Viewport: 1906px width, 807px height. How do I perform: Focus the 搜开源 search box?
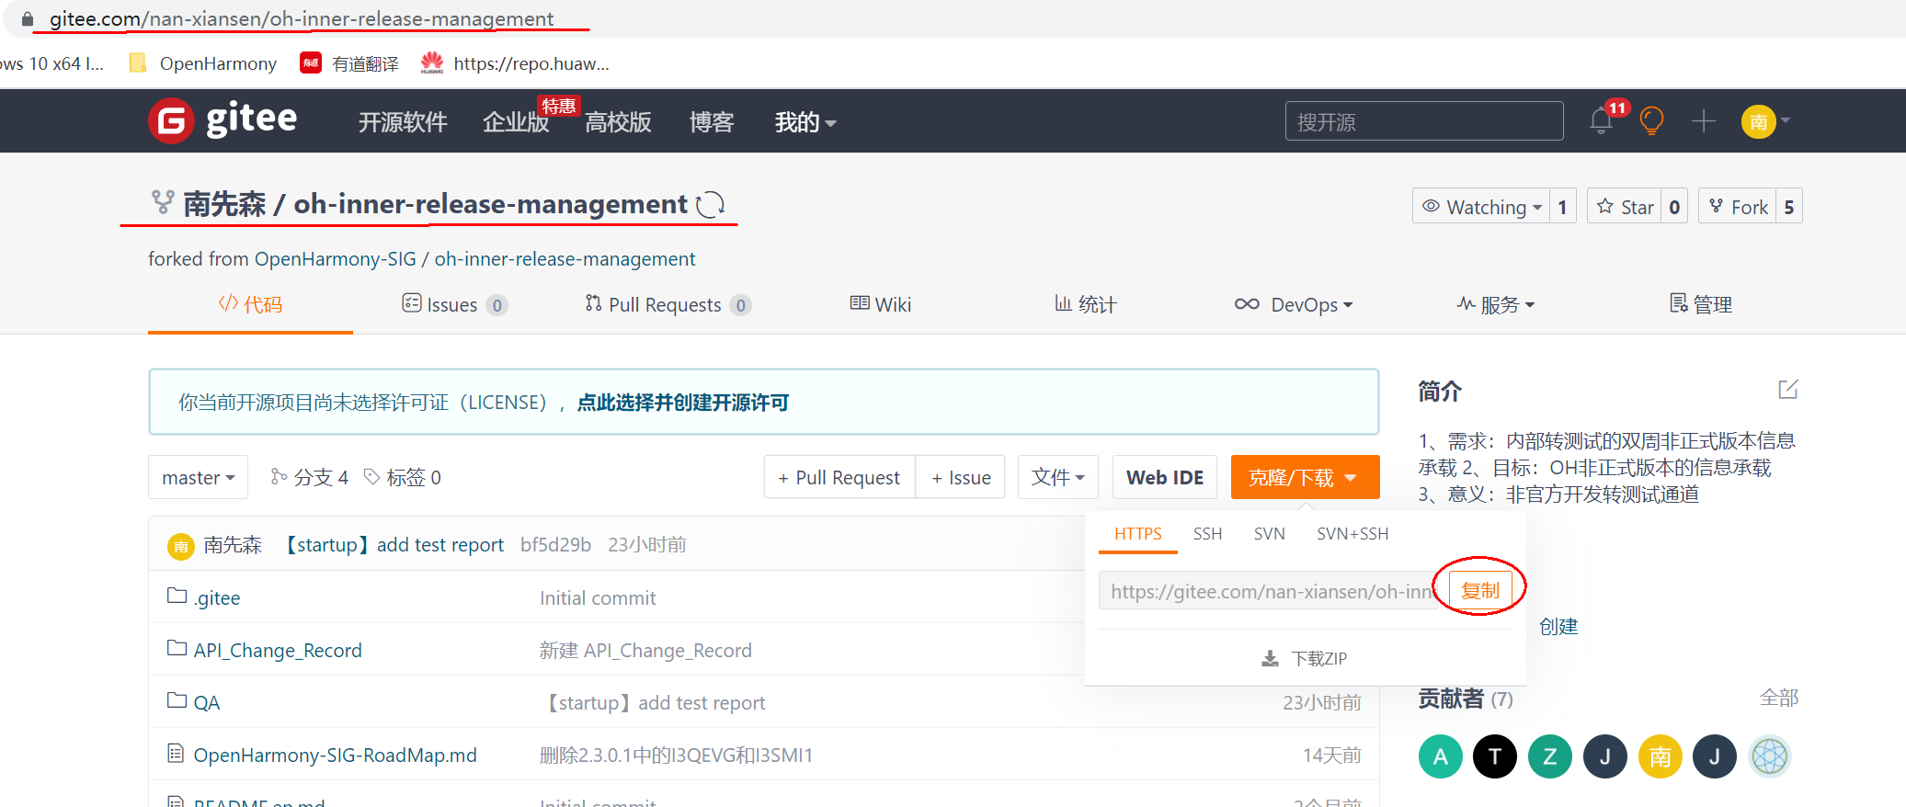(x=1424, y=121)
